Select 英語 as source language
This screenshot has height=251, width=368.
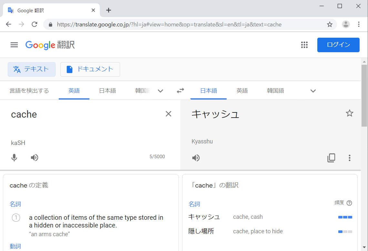coord(74,91)
